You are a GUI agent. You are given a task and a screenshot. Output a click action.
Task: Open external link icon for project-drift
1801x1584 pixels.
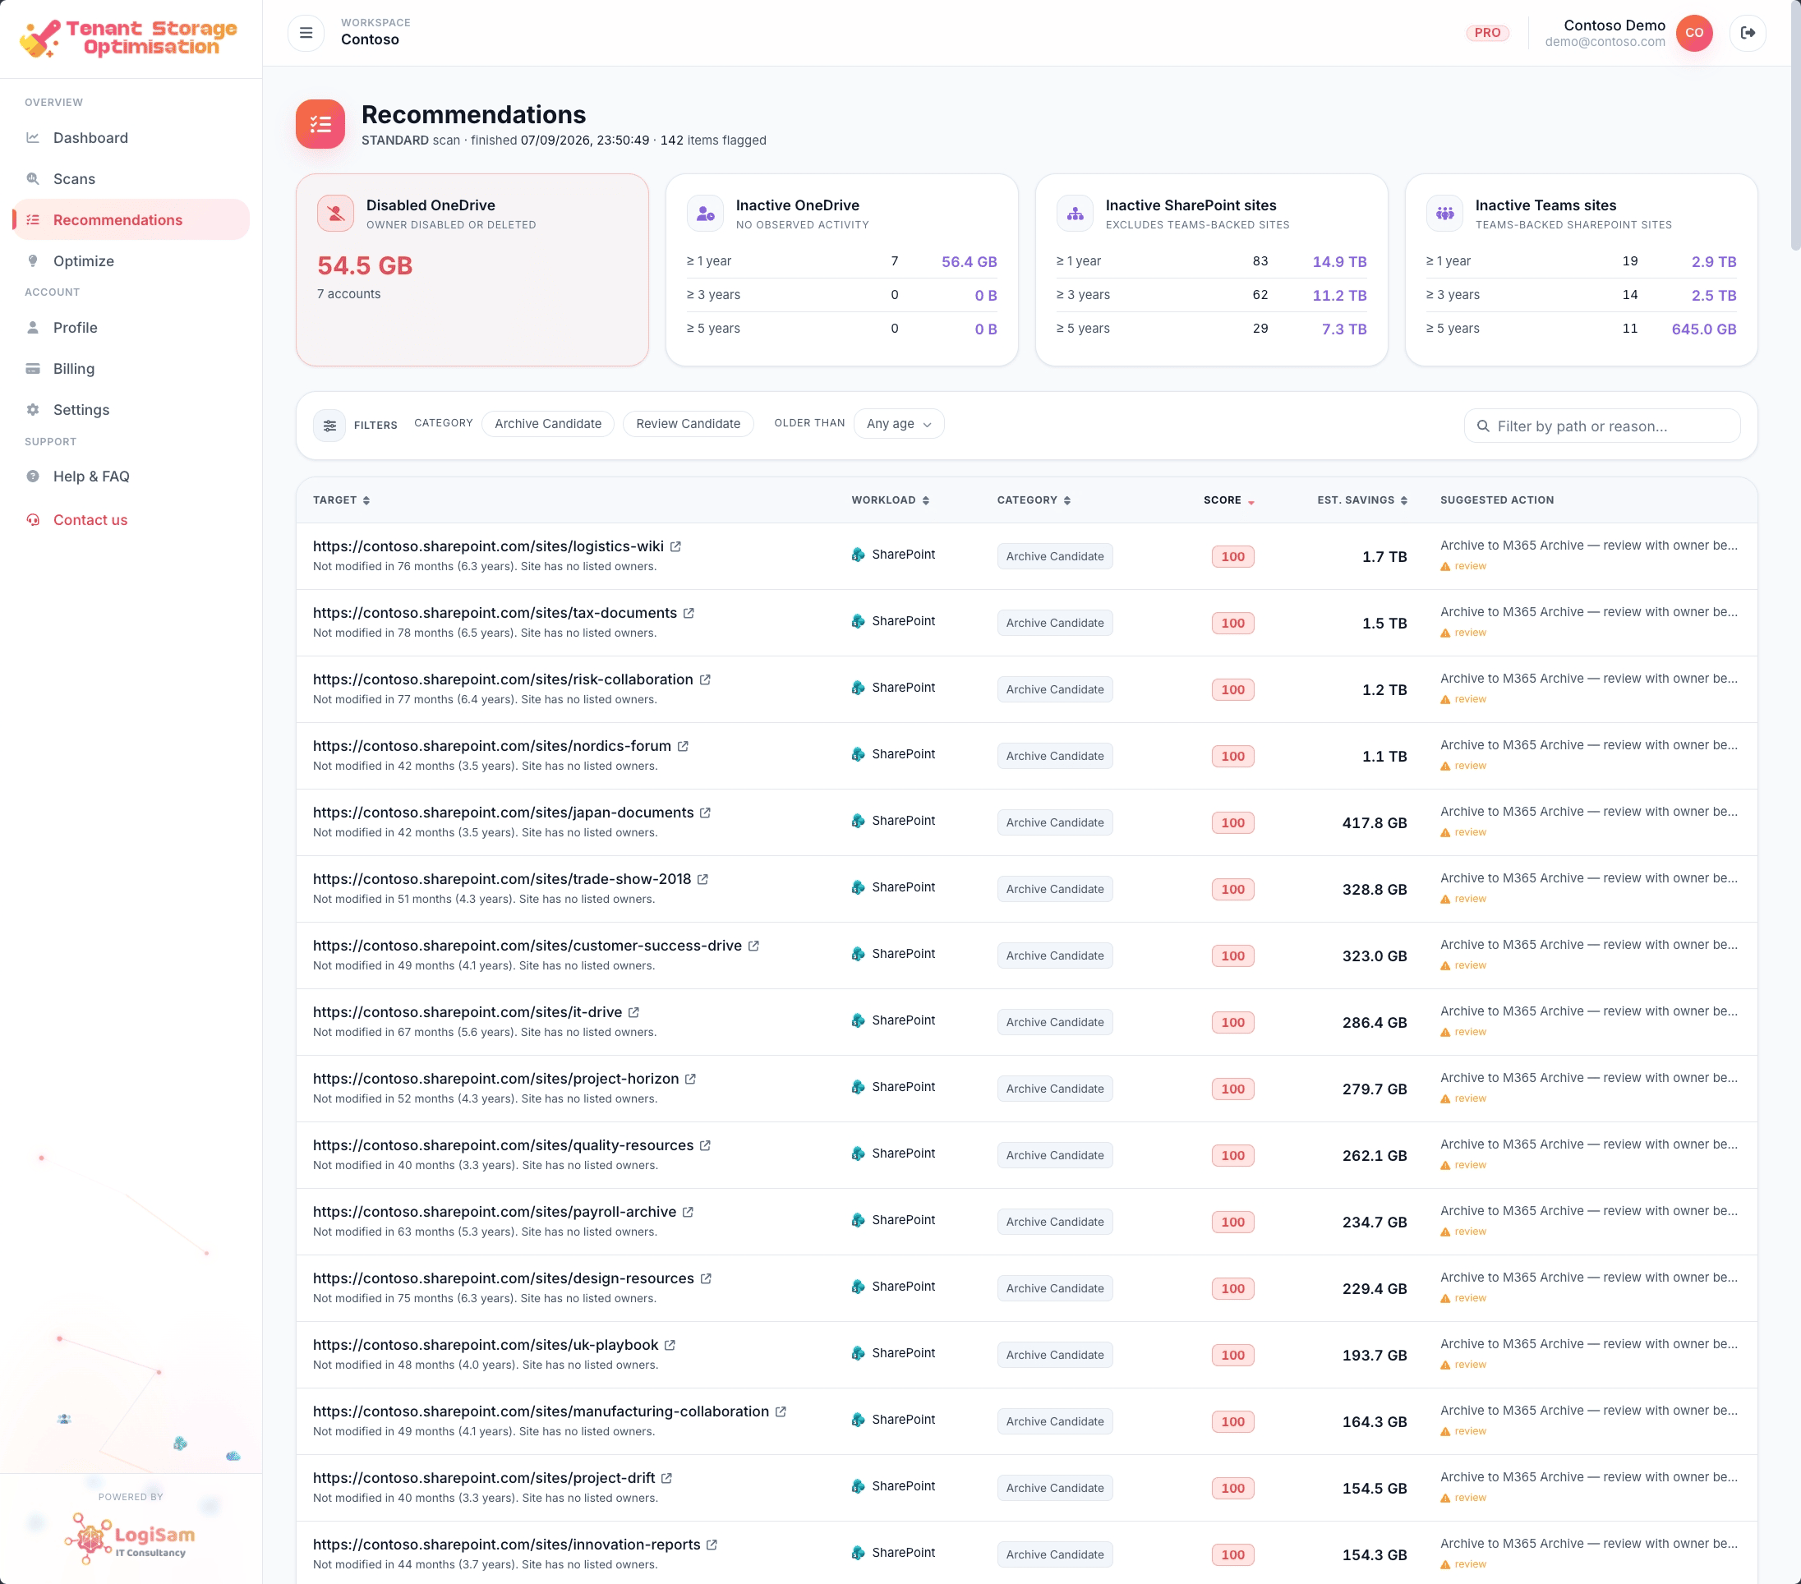click(667, 1478)
